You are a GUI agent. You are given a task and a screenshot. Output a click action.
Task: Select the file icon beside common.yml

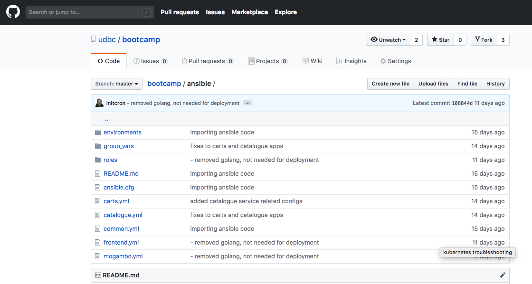pos(98,229)
